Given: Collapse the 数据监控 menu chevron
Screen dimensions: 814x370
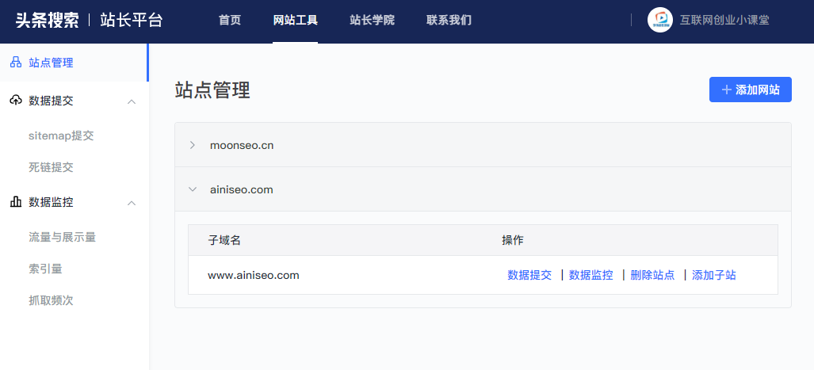Looking at the screenshot, I should (132, 203).
